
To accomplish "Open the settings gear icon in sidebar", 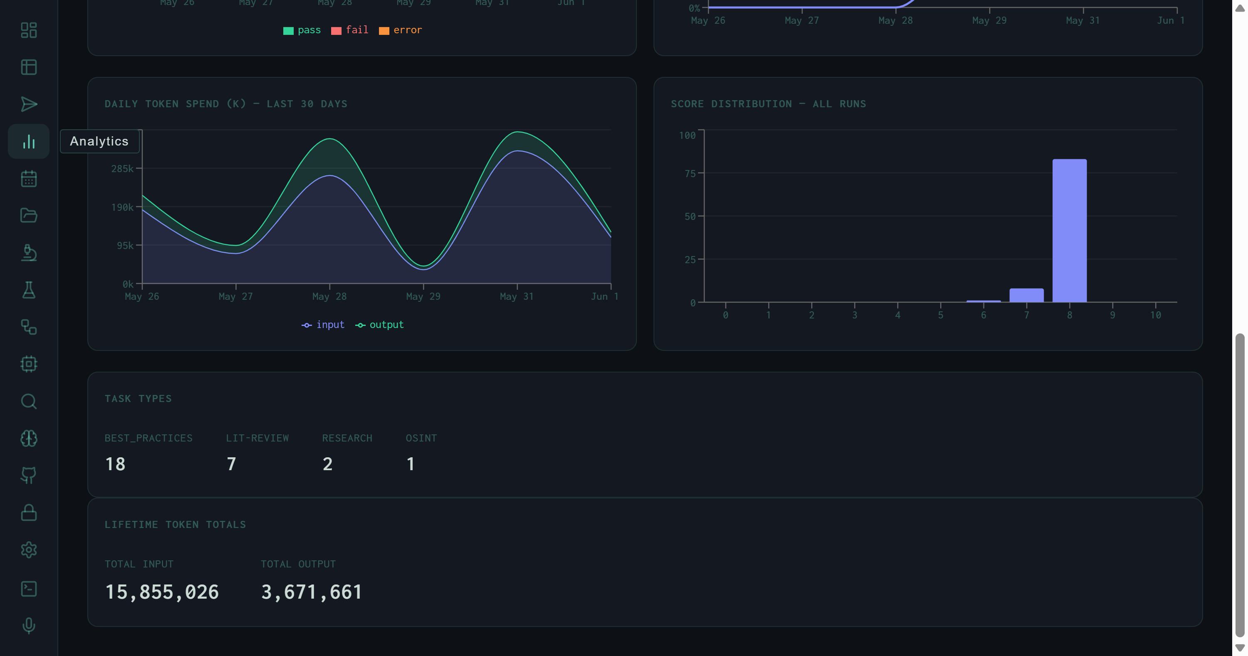I will (29, 550).
